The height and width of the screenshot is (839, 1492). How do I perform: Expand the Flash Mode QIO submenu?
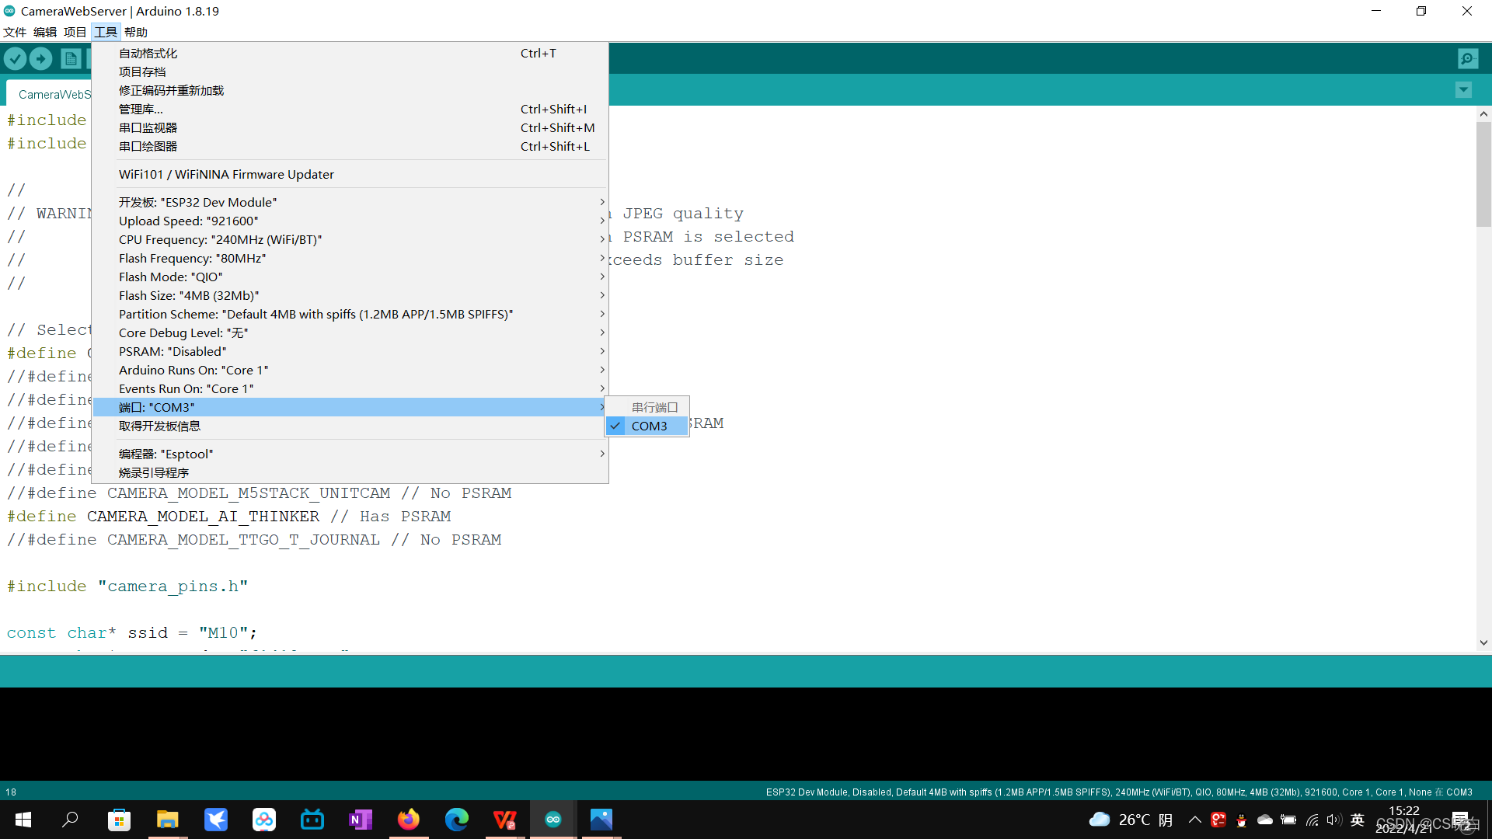pyautogui.click(x=350, y=277)
